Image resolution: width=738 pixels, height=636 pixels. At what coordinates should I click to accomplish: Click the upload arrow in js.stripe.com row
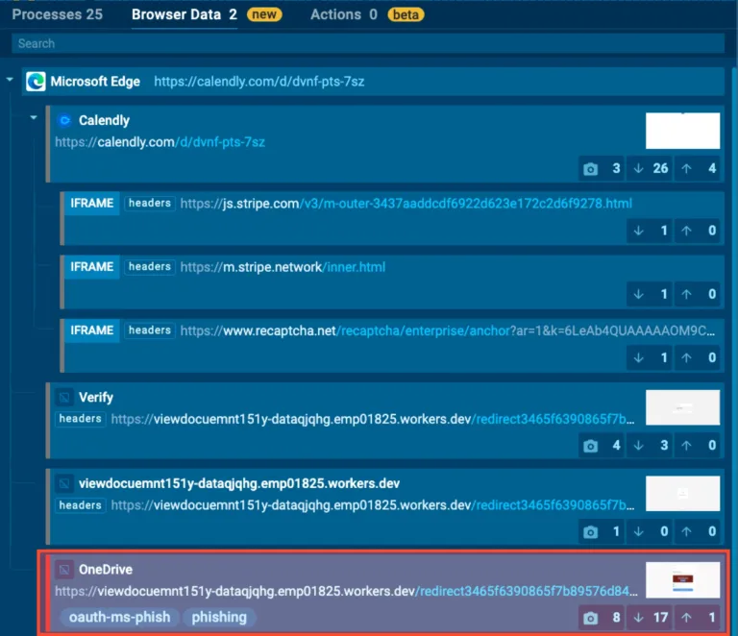[x=687, y=231]
